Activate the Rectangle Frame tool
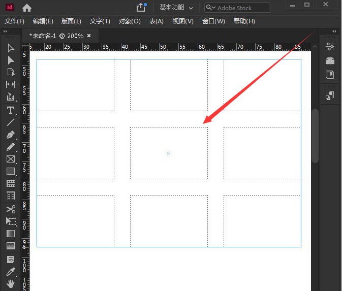 [x=11, y=159]
